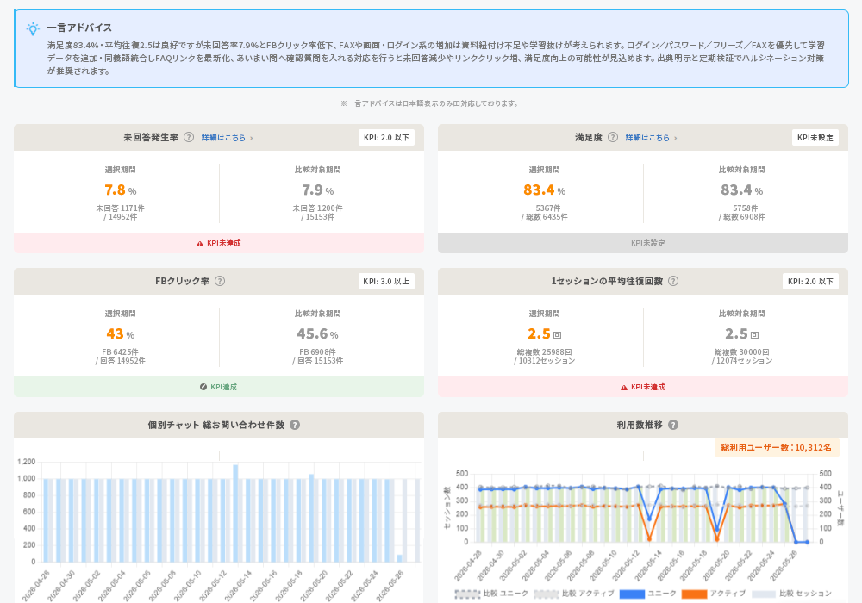Show help for 利用数推移 chart
This screenshot has height=603, width=862.
click(673, 425)
